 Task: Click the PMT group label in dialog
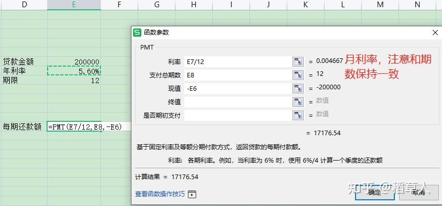[147, 47]
